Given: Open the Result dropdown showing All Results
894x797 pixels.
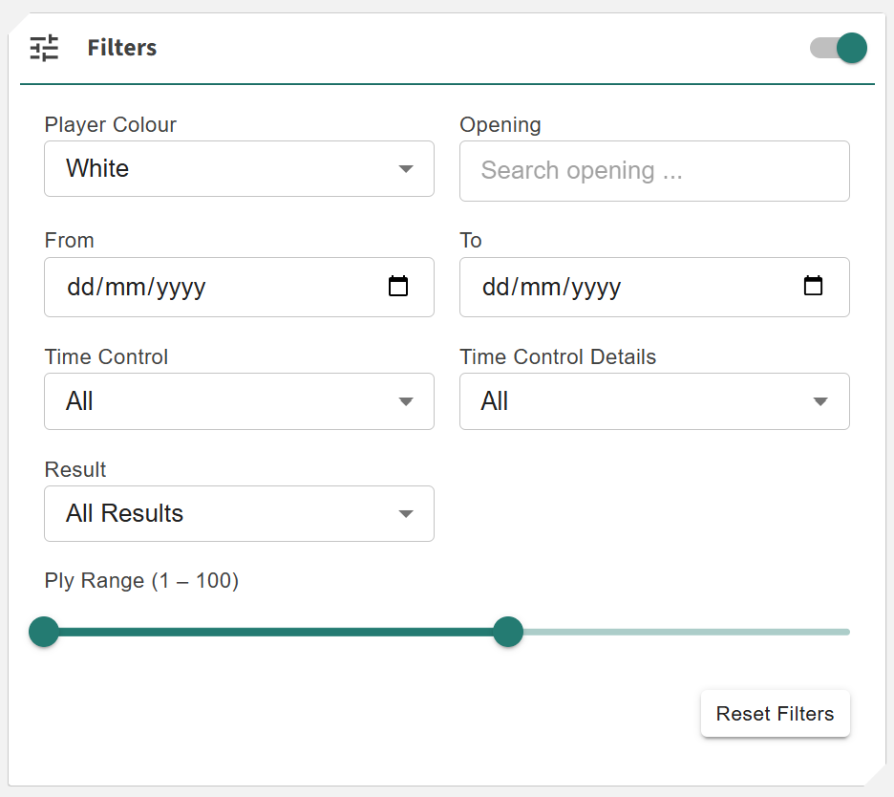Looking at the screenshot, I should (x=239, y=514).
